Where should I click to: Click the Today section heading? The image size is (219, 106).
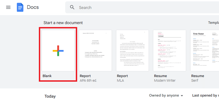click(50, 96)
